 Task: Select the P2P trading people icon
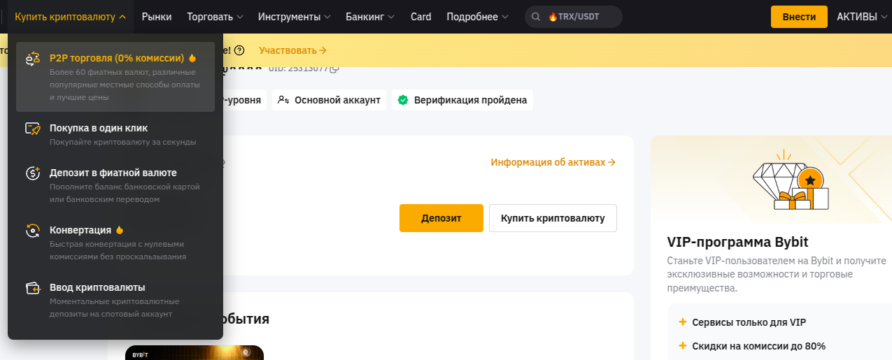click(32, 58)
